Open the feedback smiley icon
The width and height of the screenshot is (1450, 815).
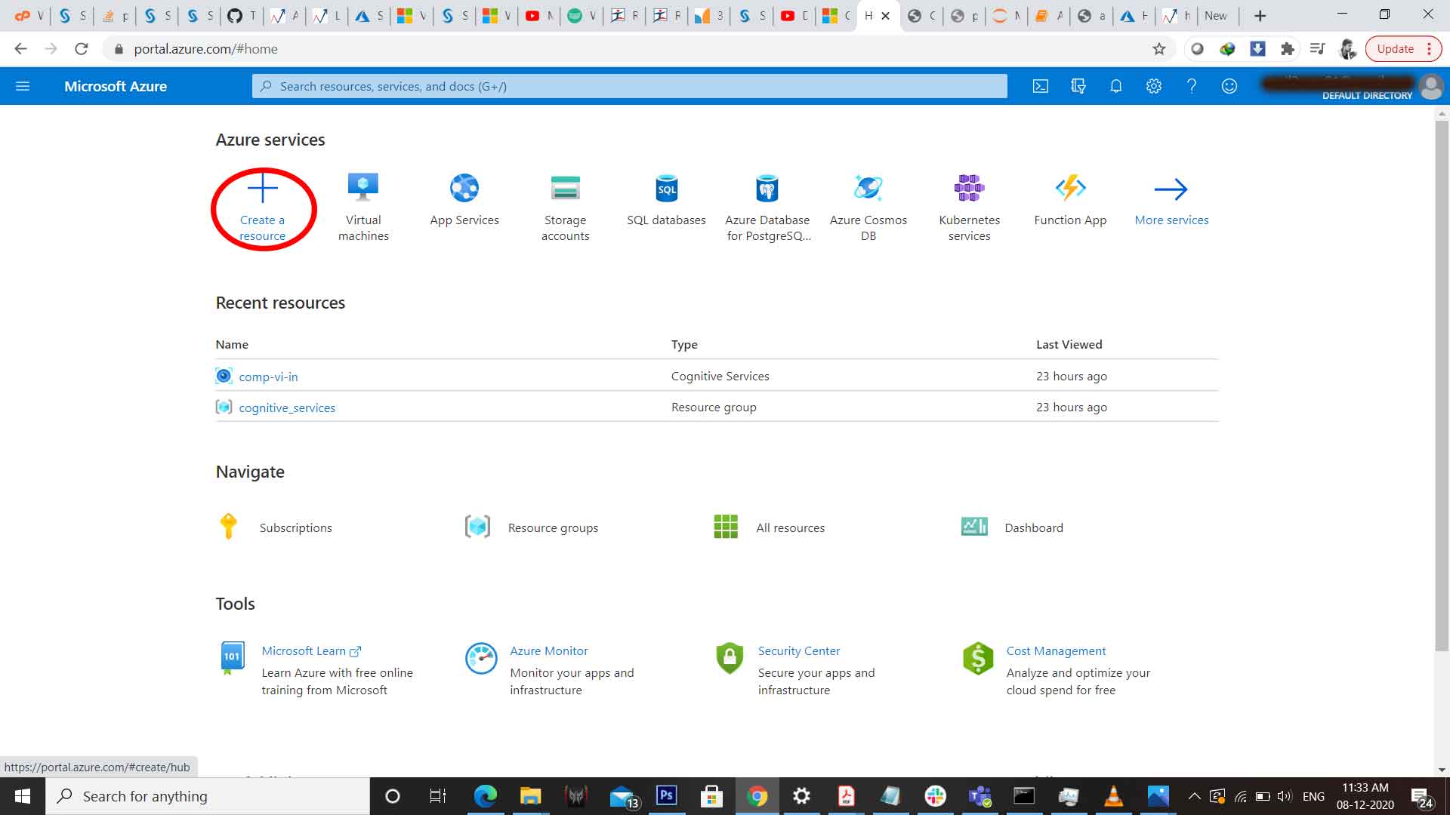point(1229,86)
